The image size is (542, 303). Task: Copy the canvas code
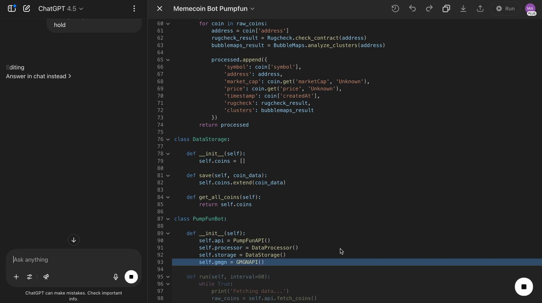[x=446, y=9]
